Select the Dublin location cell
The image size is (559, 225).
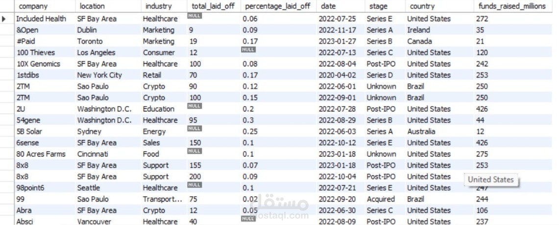tap(87, 30)
